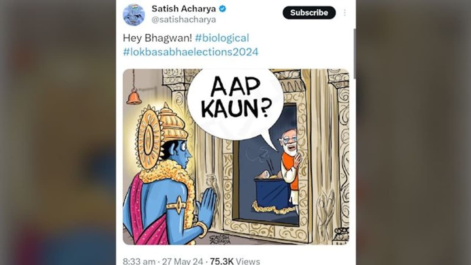471x265 pixels.
Task: Click the speech bubble saying AAP KAUN?
Action: 235,96
